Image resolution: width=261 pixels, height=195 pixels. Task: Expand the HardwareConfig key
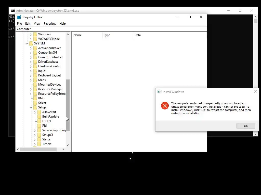click(31, 66)
